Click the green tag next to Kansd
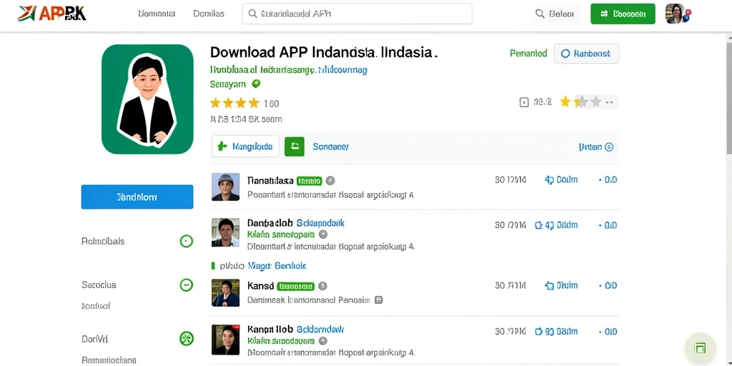The width and height of the screenshot is (732, 366). click(295, 286)
